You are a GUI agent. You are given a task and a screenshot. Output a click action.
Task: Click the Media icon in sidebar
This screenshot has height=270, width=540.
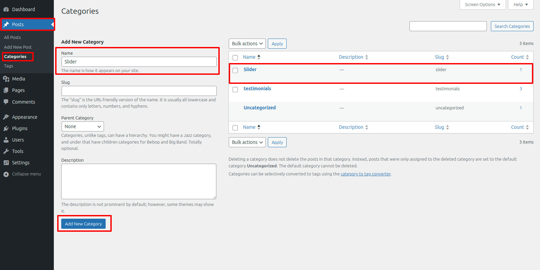pyautogui.click(x=6, y=79)
